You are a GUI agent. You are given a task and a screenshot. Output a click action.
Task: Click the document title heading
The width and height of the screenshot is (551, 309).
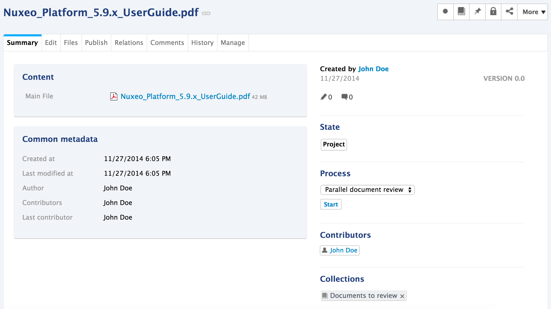101,12
